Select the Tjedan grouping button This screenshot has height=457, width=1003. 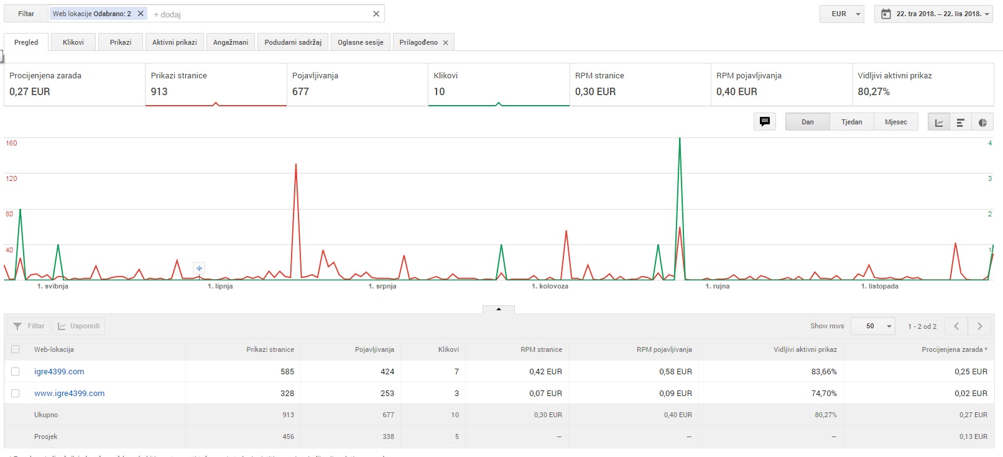coord(852,122)
